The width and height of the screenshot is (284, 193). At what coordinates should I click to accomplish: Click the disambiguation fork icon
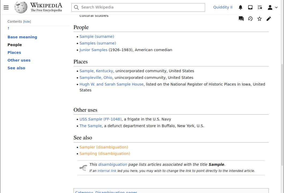(83, 168)
